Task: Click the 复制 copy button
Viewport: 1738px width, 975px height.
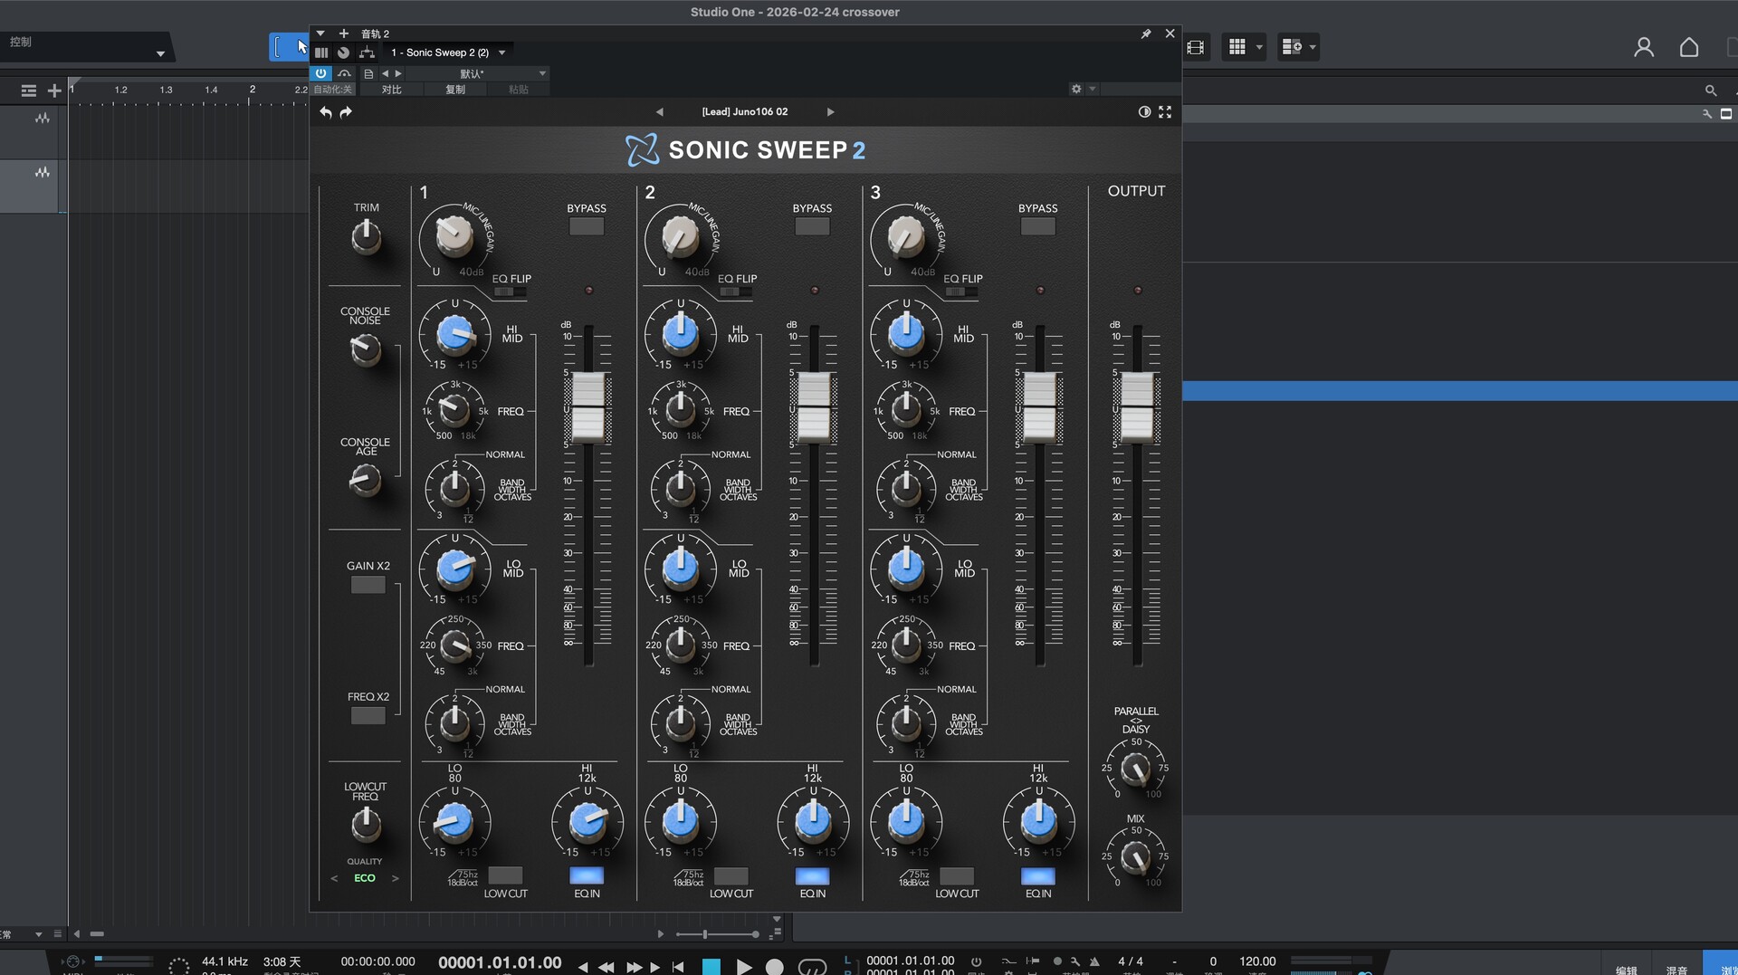Action: point(454,90)
